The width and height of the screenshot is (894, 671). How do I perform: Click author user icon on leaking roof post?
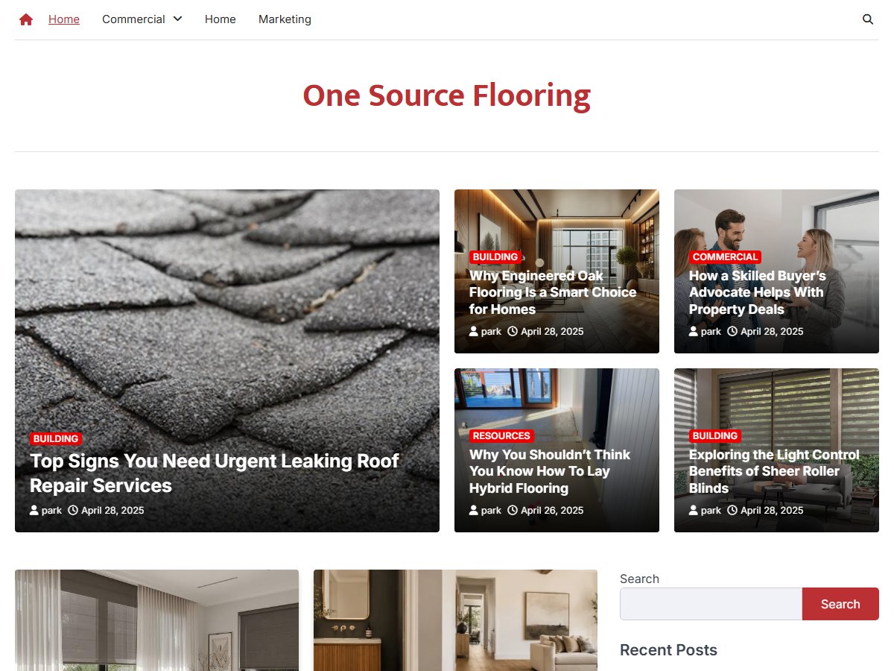(34, 511)
